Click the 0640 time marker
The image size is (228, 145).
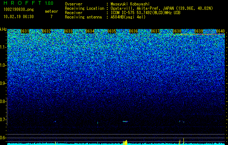point(220,31)
